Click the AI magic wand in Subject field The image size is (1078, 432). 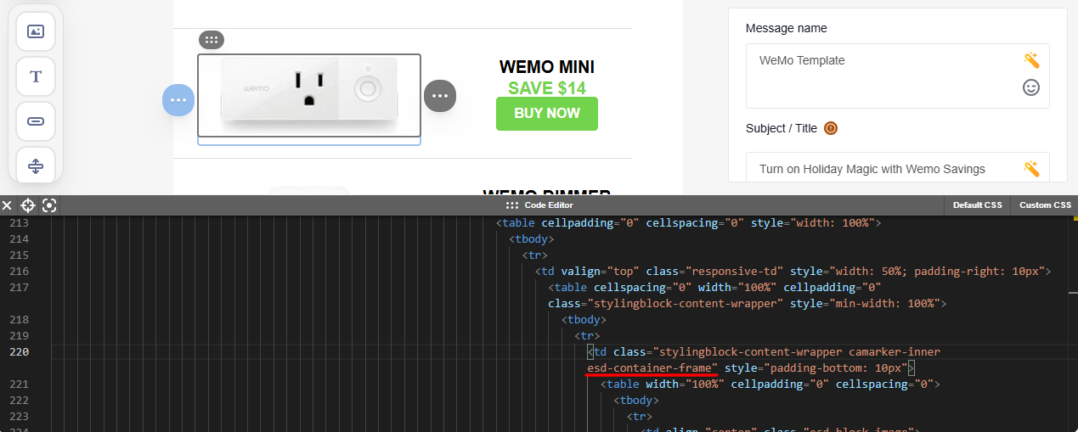(1031, 169)
